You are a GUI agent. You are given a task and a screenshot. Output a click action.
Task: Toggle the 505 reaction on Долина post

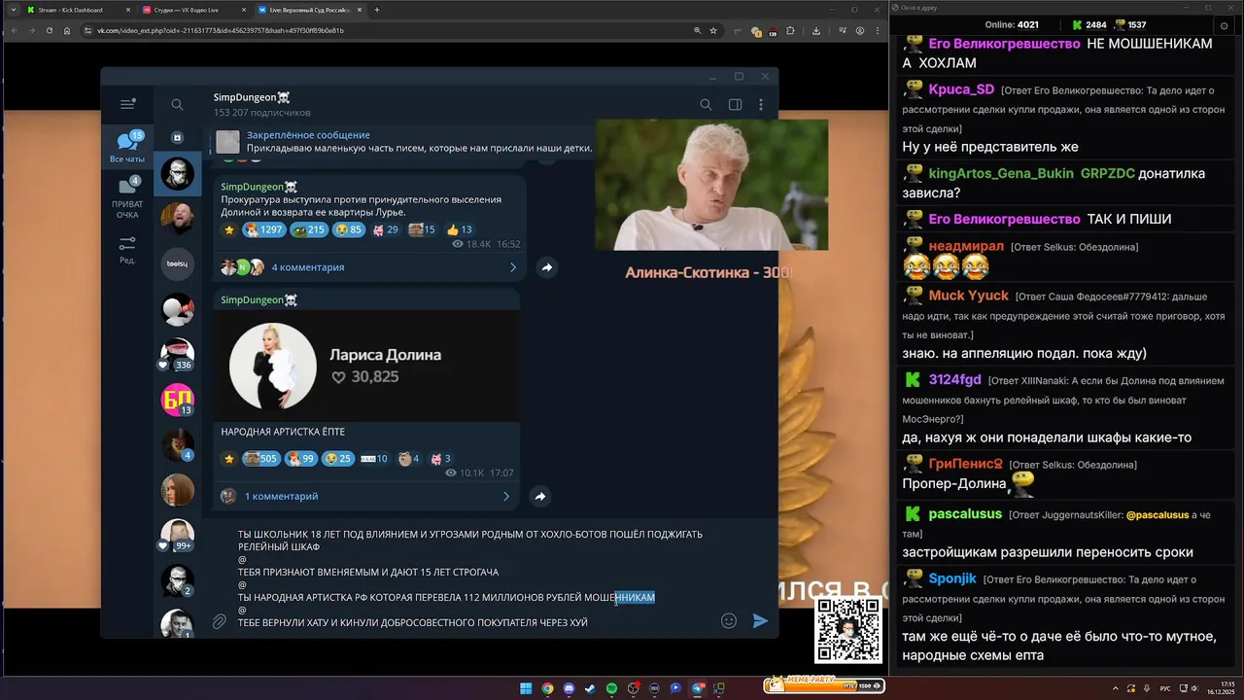(259, 459)
